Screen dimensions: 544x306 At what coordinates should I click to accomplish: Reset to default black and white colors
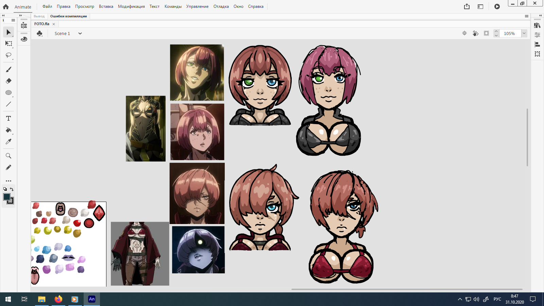(5, 189)
